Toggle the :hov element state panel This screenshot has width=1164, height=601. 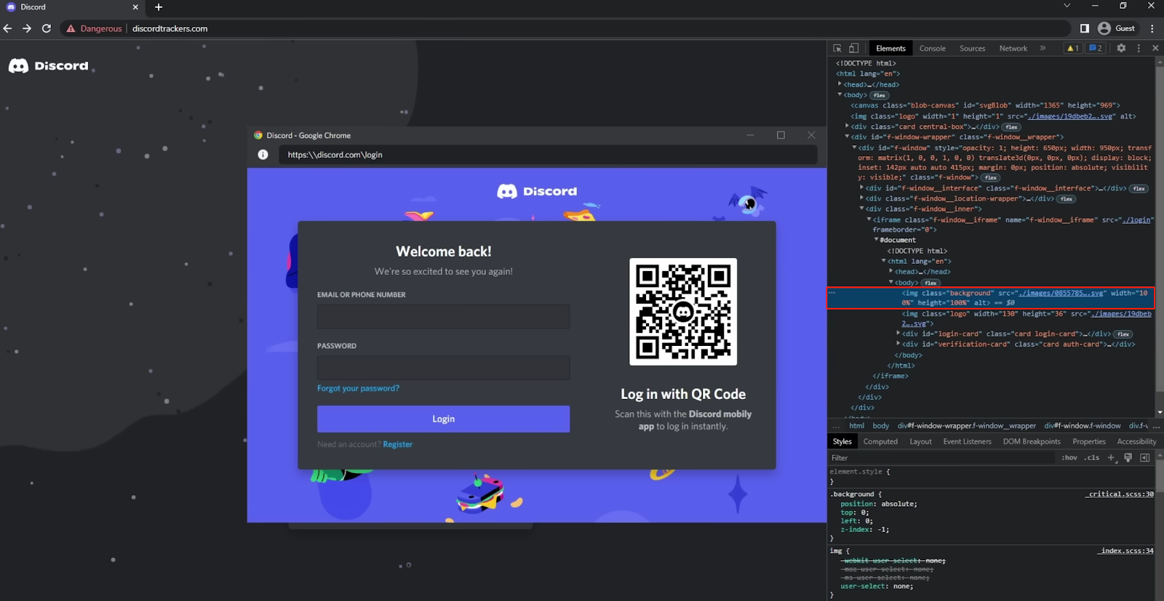[x=1069, y=458]
